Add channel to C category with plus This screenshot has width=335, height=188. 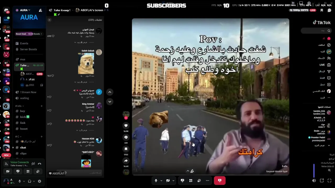[x=41, y=137]
